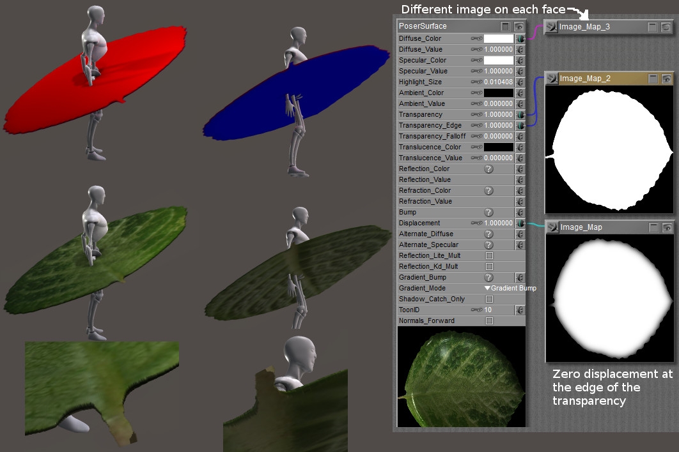Click the Specular_Color white swatch
This screenshot has height=452, width=679.
coord(499,60)
